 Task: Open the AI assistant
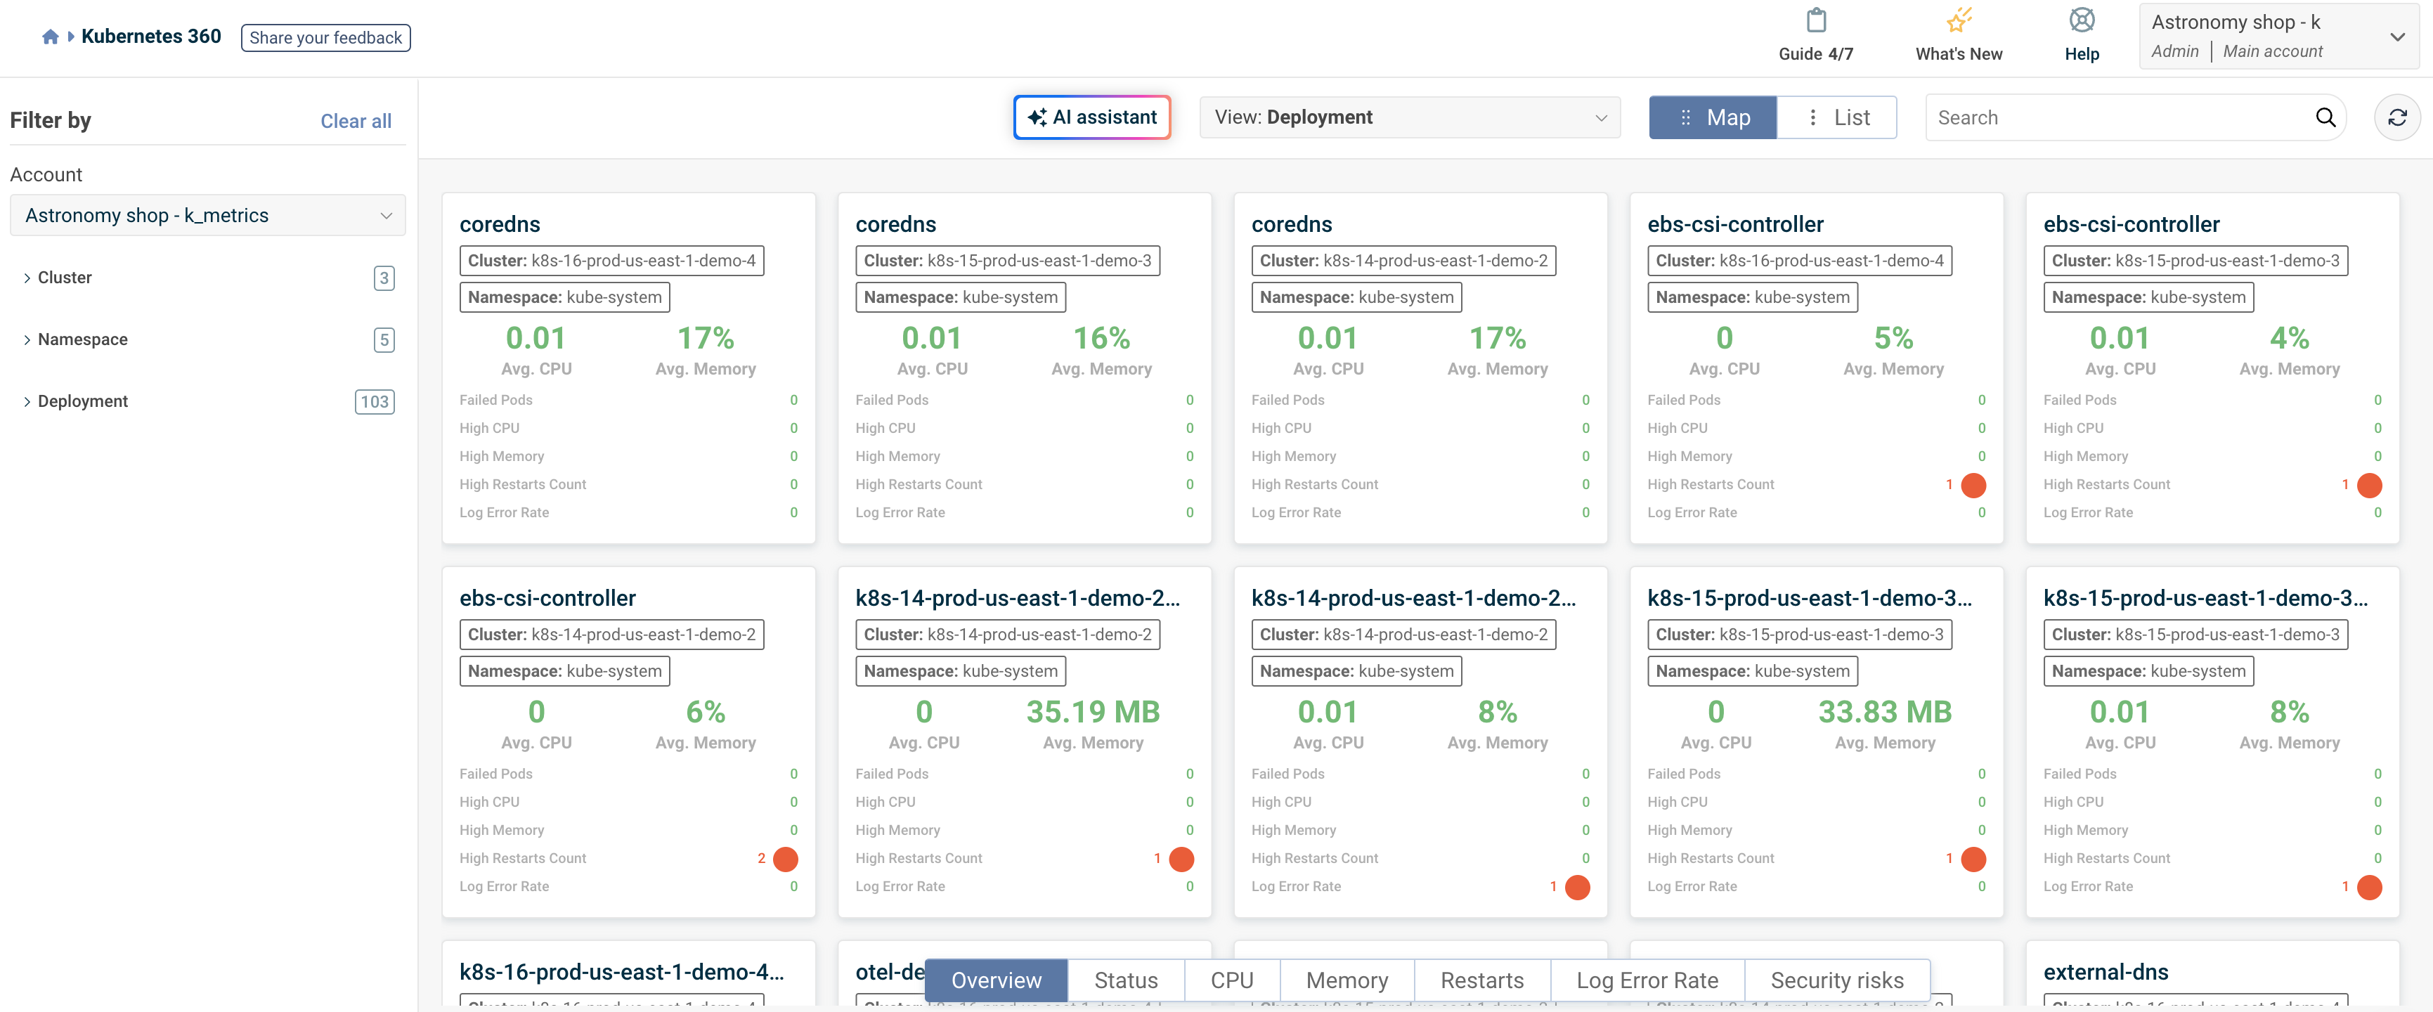tap(1092, 117)
